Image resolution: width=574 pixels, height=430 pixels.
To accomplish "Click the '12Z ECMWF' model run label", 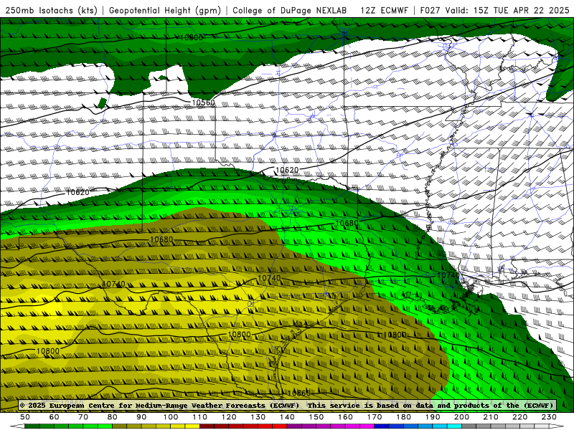I will pos(384,10).
